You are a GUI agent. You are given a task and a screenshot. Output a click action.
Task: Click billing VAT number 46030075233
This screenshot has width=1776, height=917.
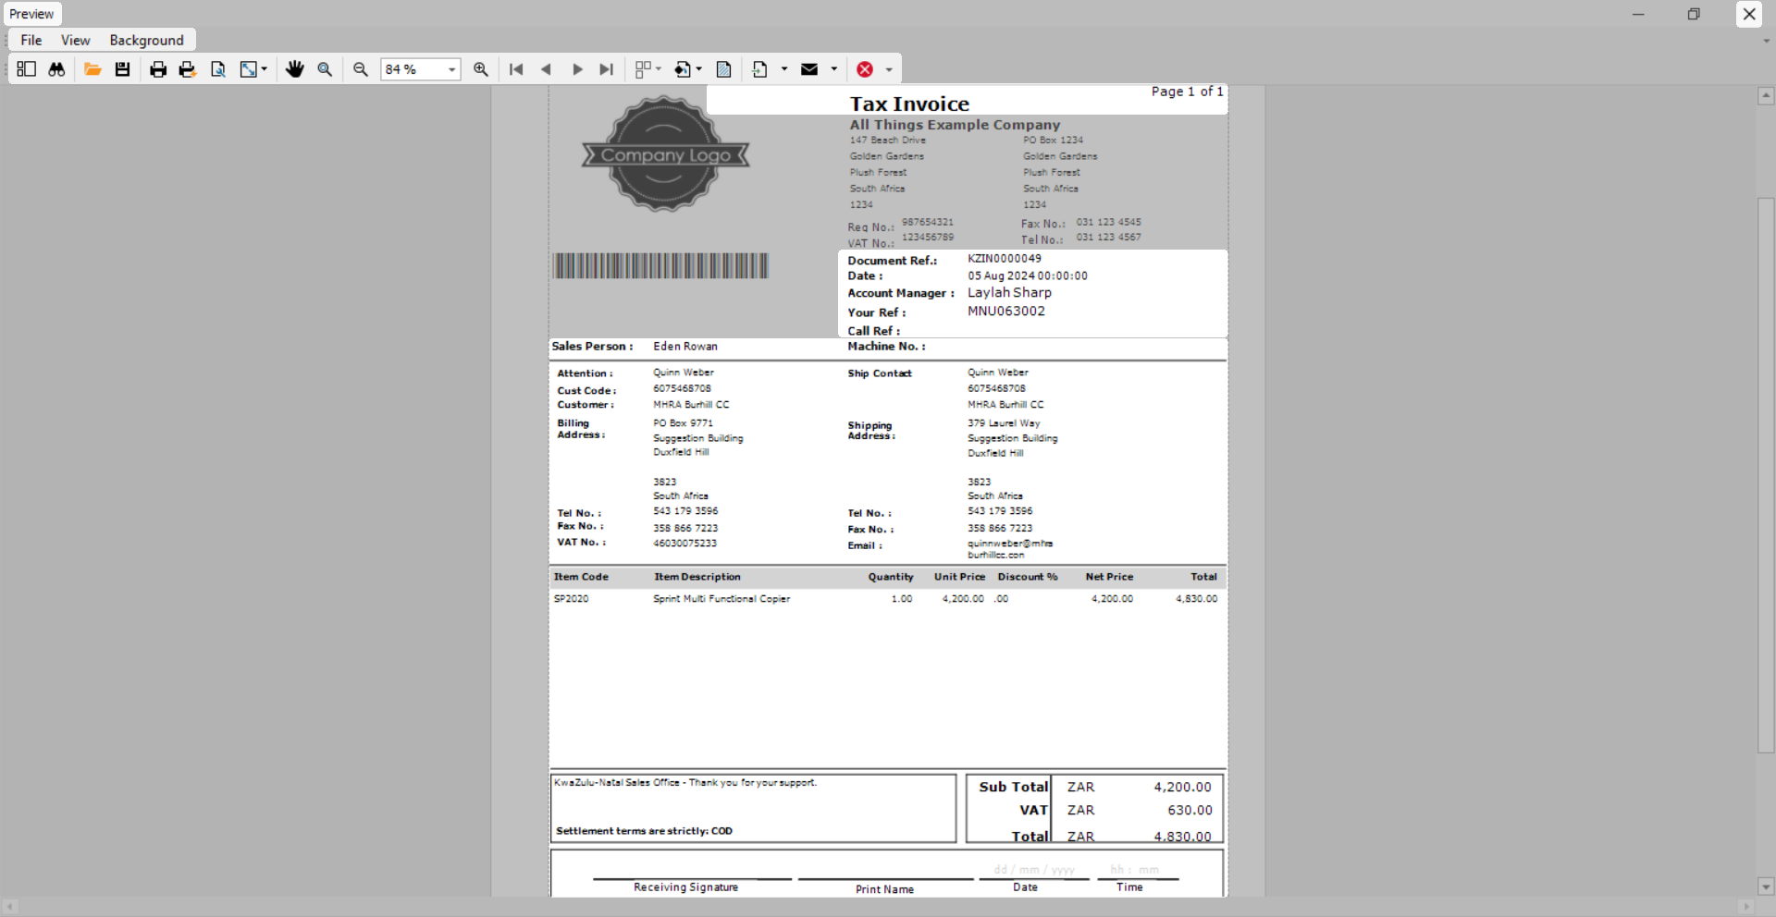click(x=684, y=544)
